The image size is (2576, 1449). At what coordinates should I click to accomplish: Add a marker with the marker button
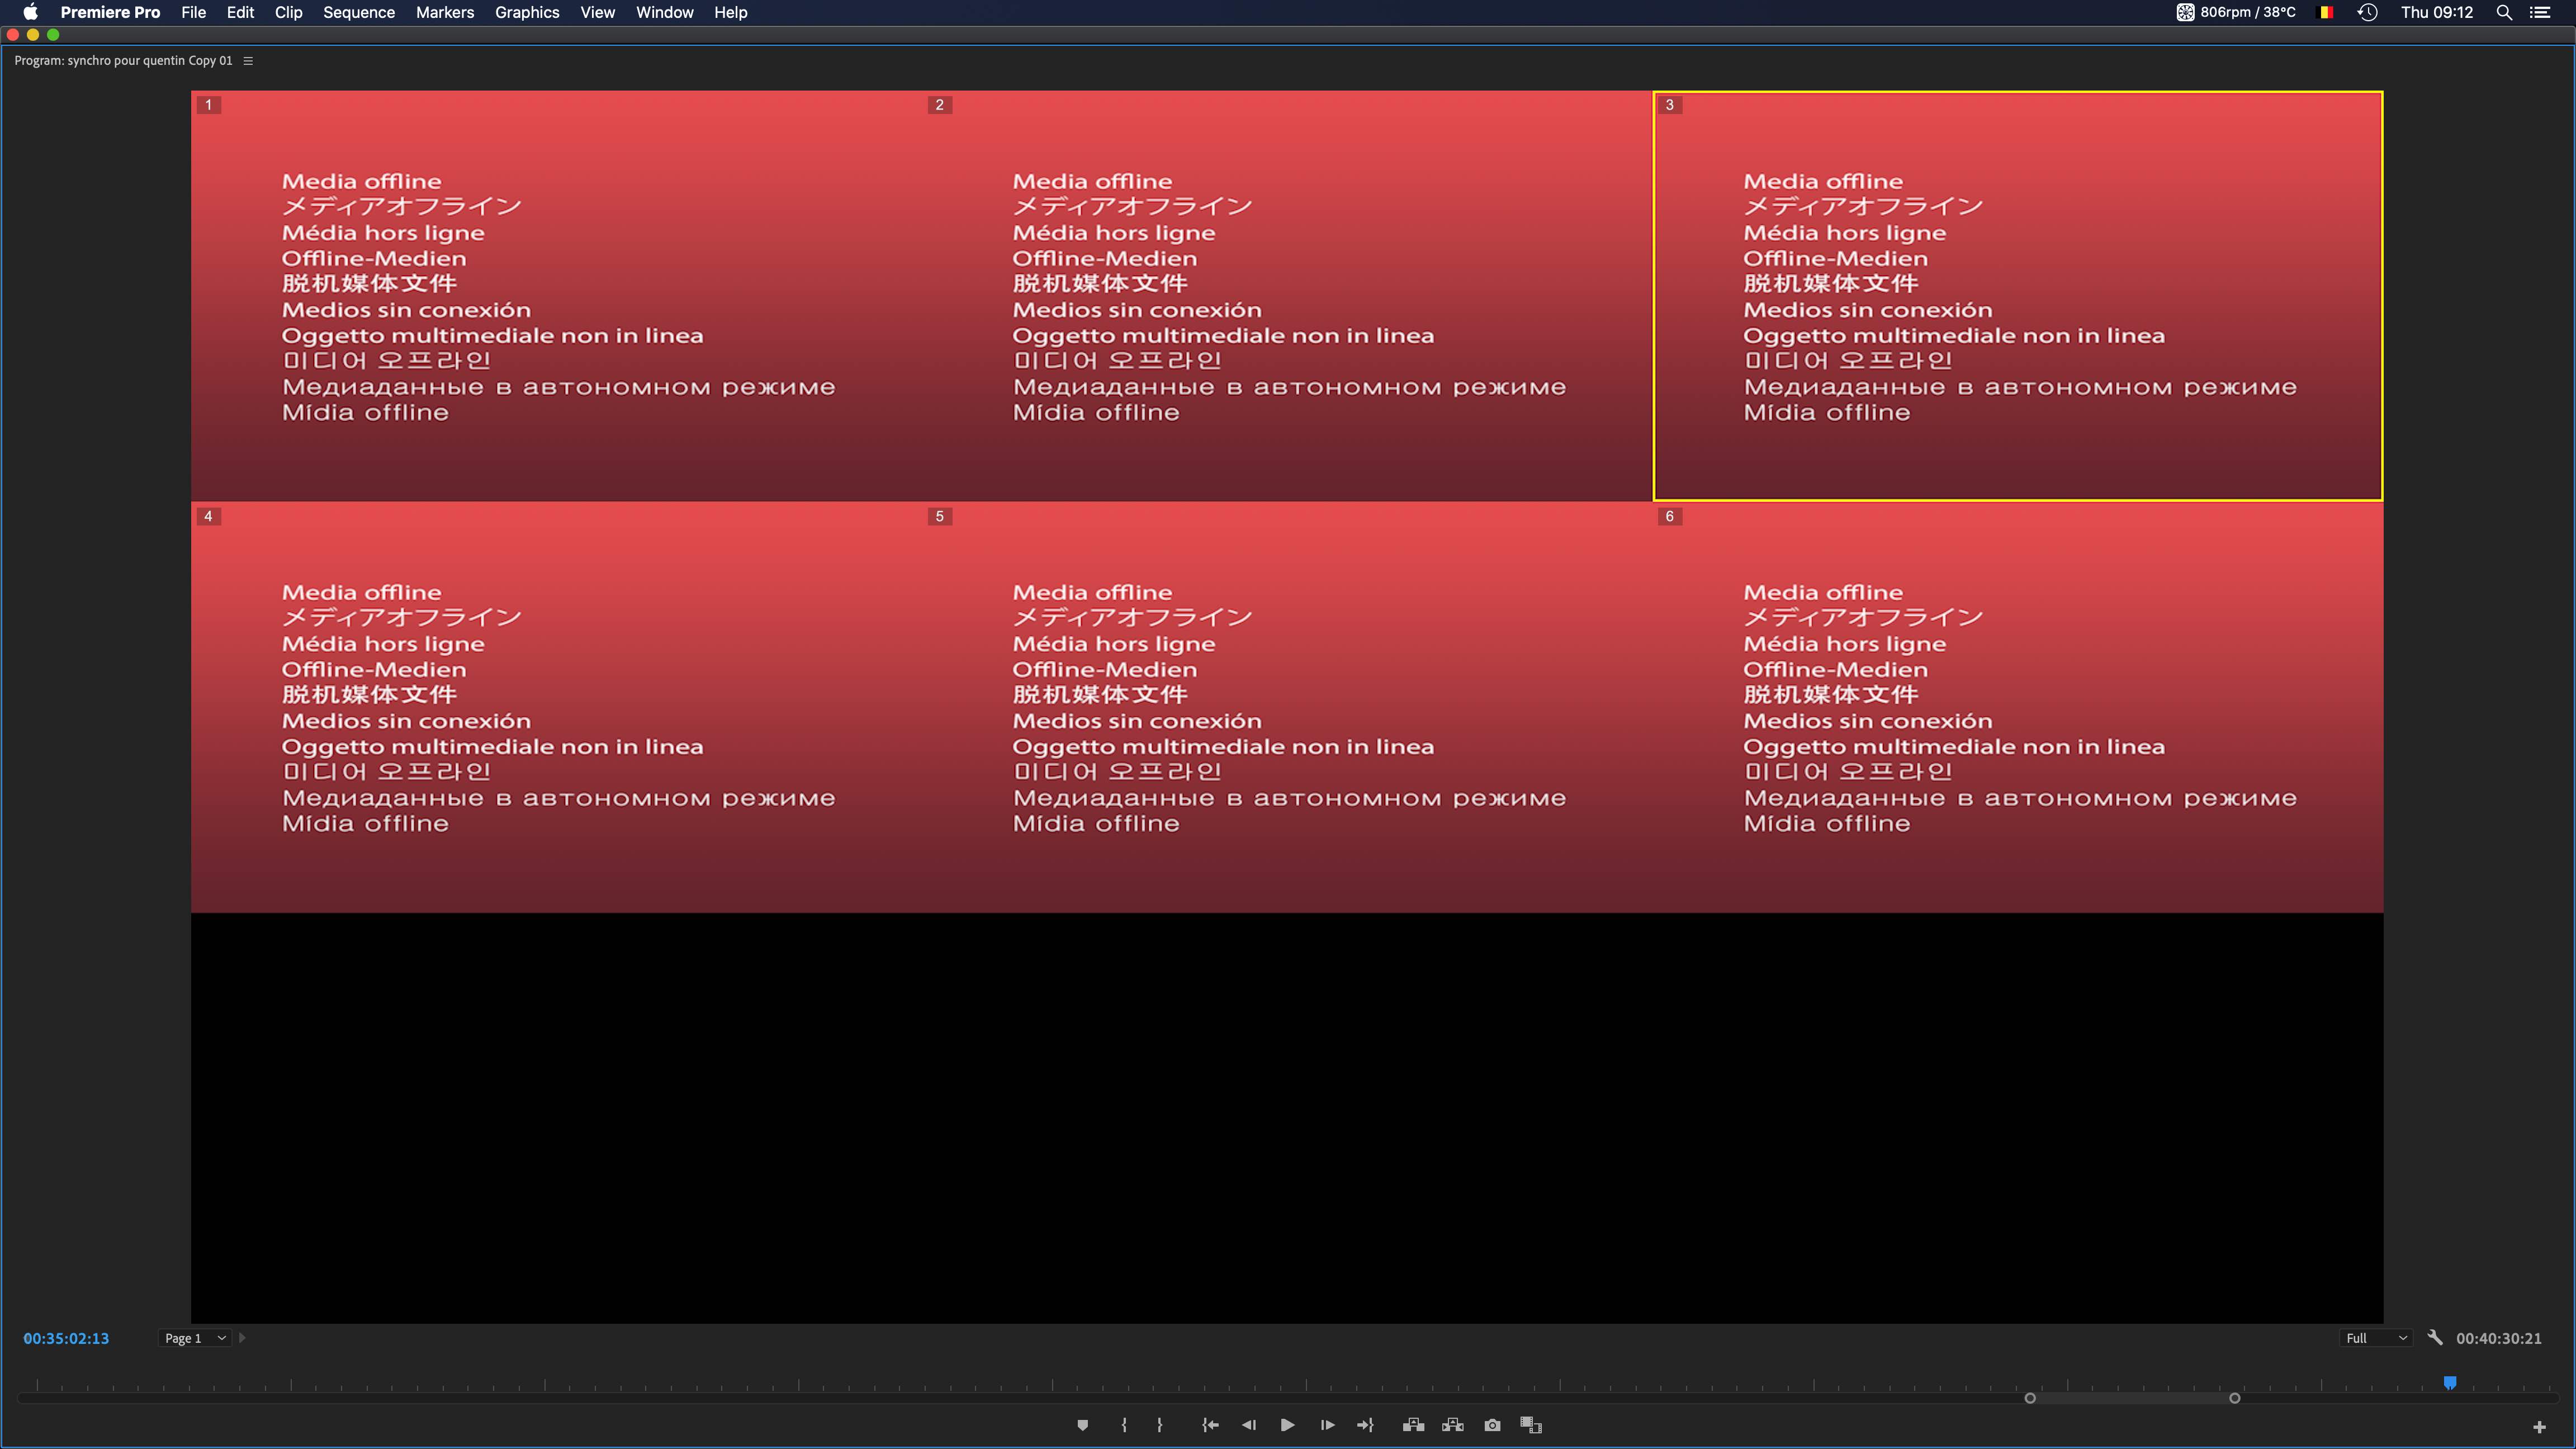point(1082,1425)
